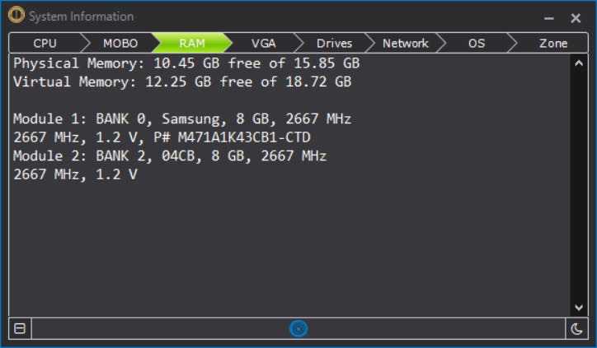Open the MOBO tab
597x348 pixels.
120,43
